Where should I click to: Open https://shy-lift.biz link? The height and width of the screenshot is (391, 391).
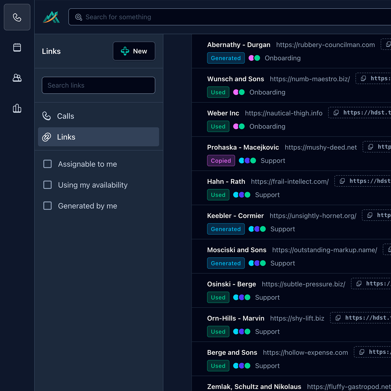point(297,318)
